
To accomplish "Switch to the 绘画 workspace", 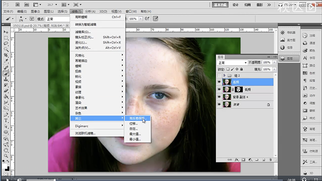I will (x=248, y=5).
